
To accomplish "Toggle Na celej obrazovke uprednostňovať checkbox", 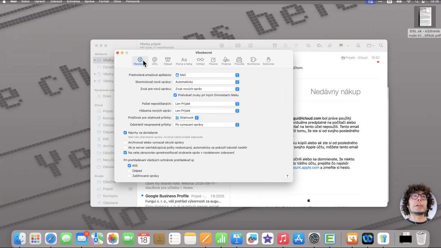I will tap(125, 153).
